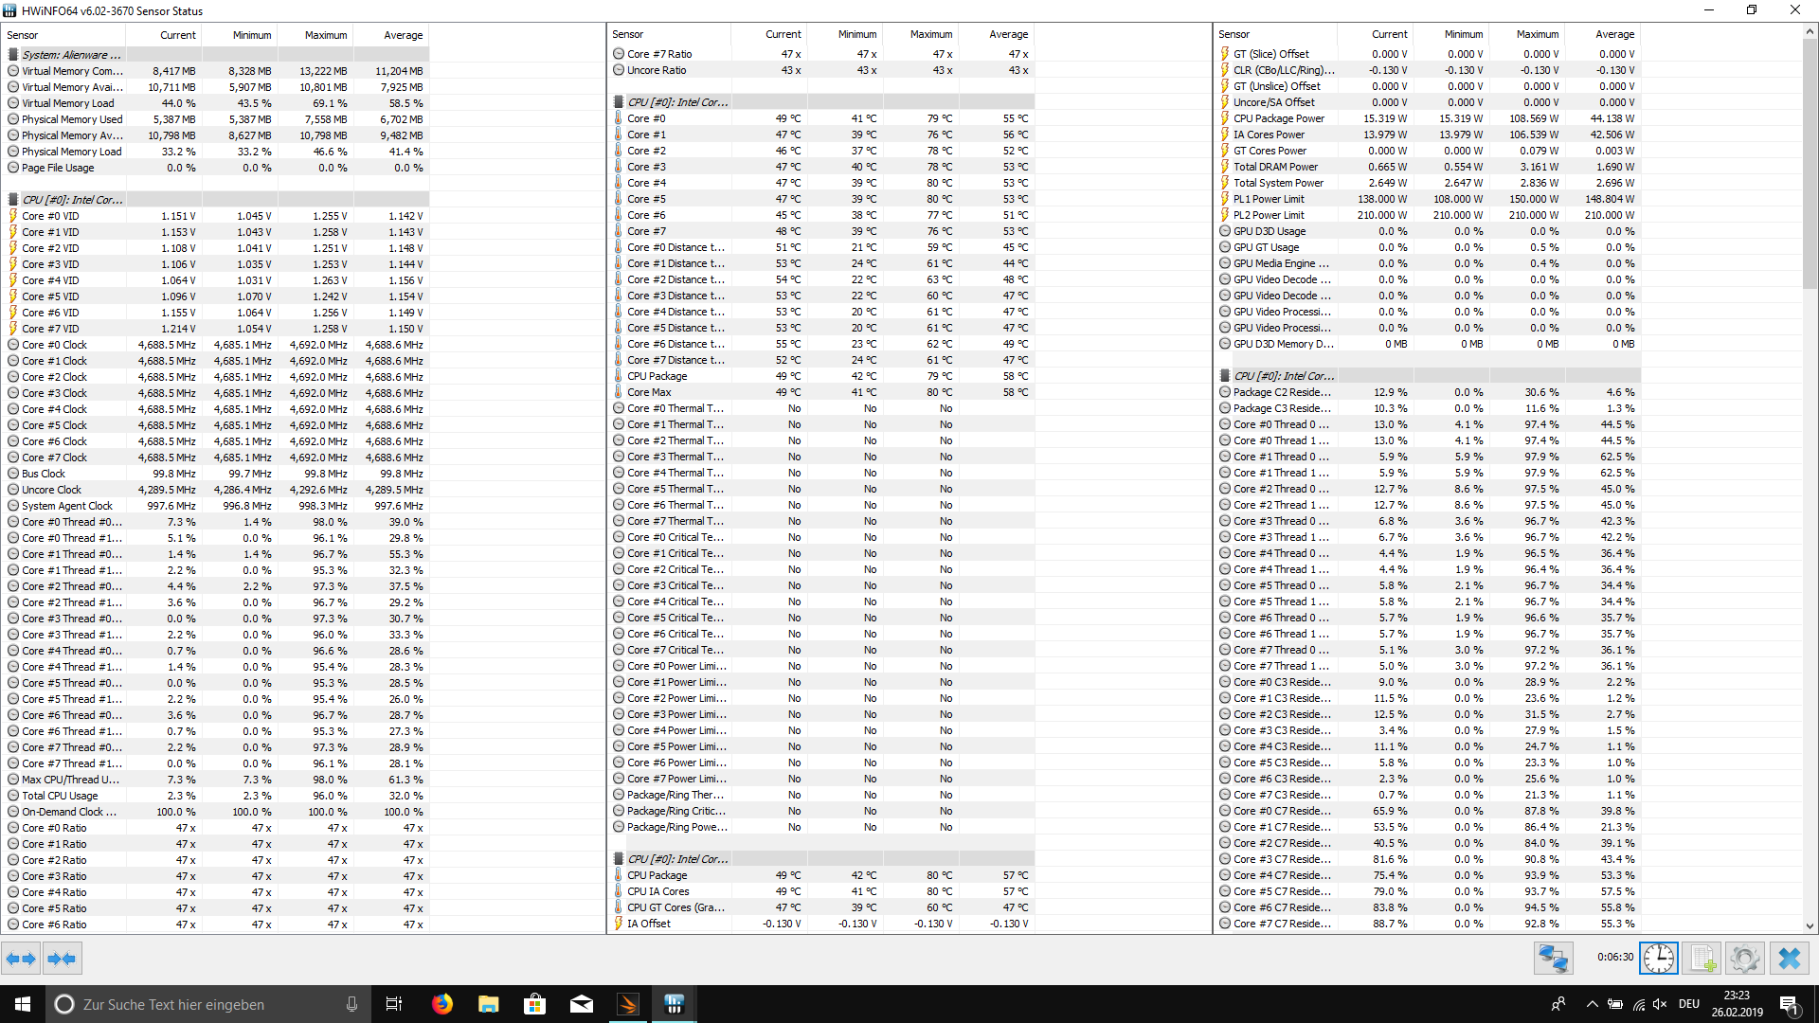
Task: Click the shrink columns inward-arrows button
Action: tap(62, 959)
